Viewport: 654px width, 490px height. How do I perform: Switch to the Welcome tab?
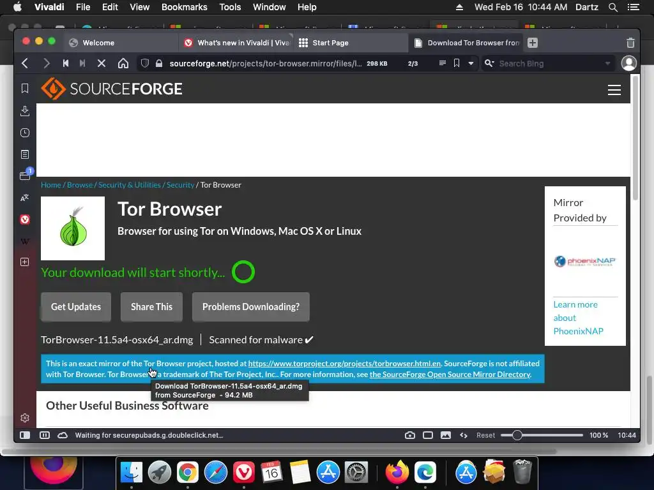121,43
